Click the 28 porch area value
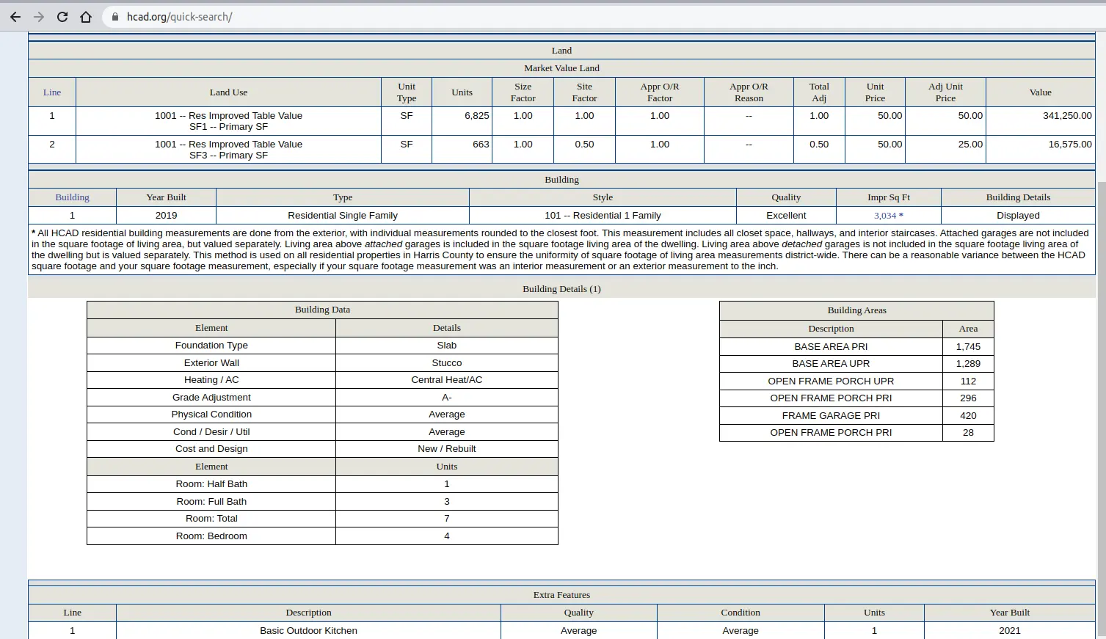Image resolution: width=1106 pixels, height=639 pixels. (968, 433)
